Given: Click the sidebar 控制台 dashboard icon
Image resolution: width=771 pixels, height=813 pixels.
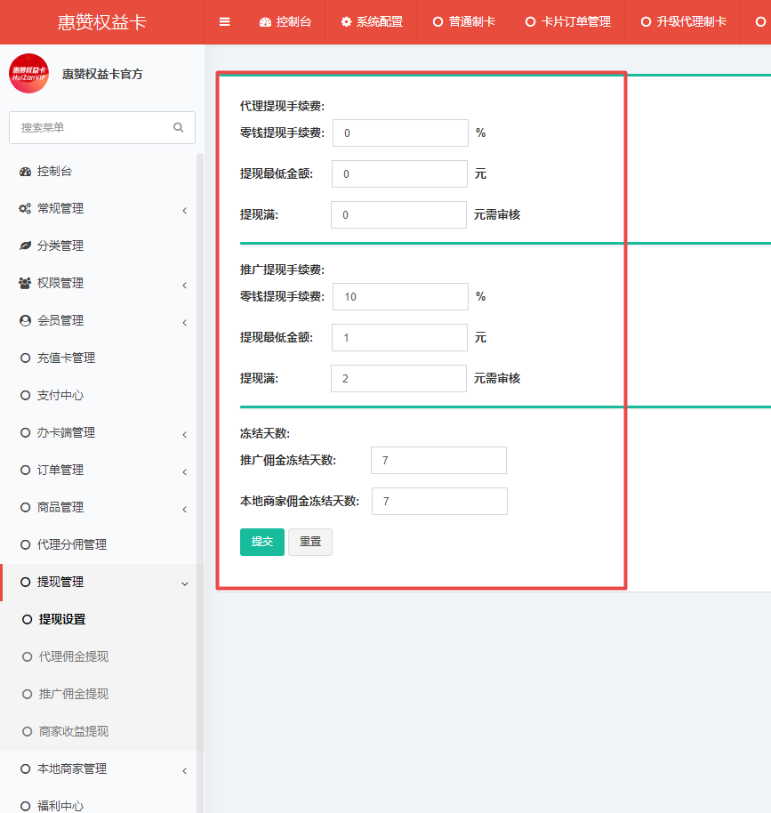Looking at the screenshot, I should point(25,172).
